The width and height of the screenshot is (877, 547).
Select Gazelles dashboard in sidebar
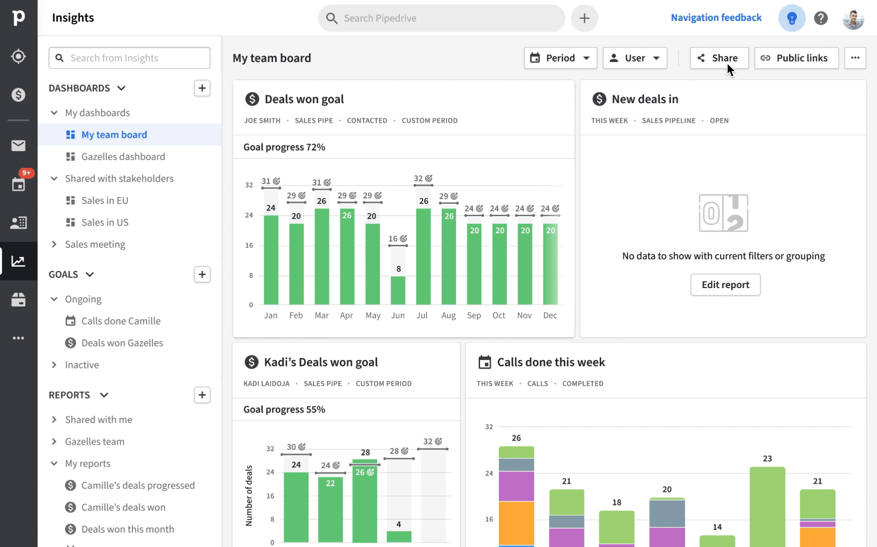coord(123,156)
